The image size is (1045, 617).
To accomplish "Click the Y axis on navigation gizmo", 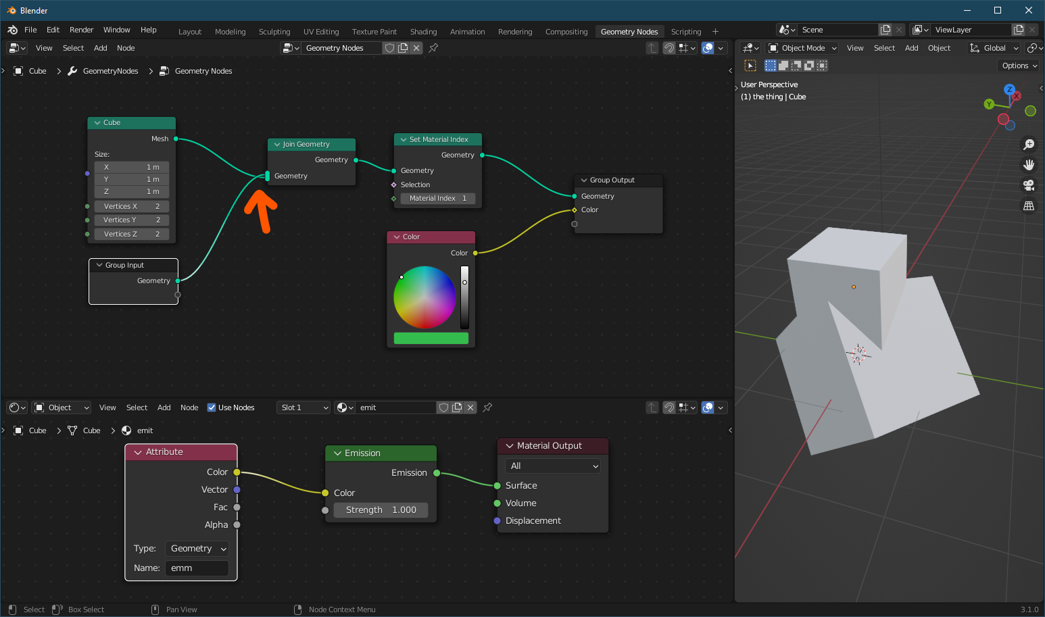I will pyautogui.click(x=989, y=104).
